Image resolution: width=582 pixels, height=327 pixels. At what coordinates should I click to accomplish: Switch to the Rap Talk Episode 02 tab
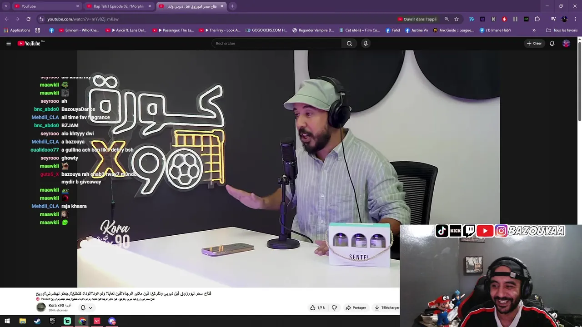(118, 6)
